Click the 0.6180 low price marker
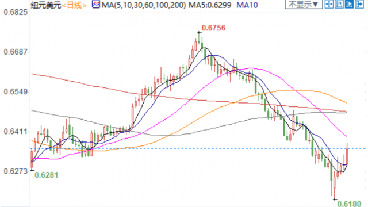Image resolution: width=368 pixels, height=207 pixels. pos(349,204)
